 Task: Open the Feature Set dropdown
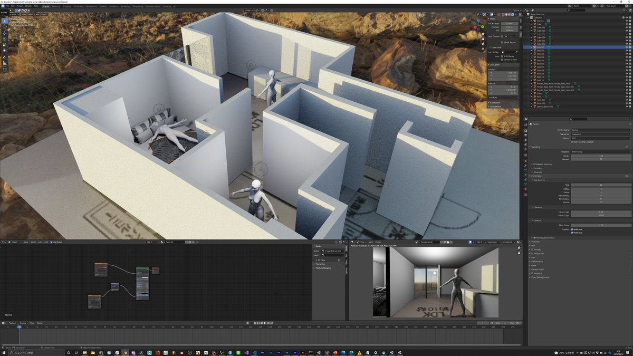[601, 134]
